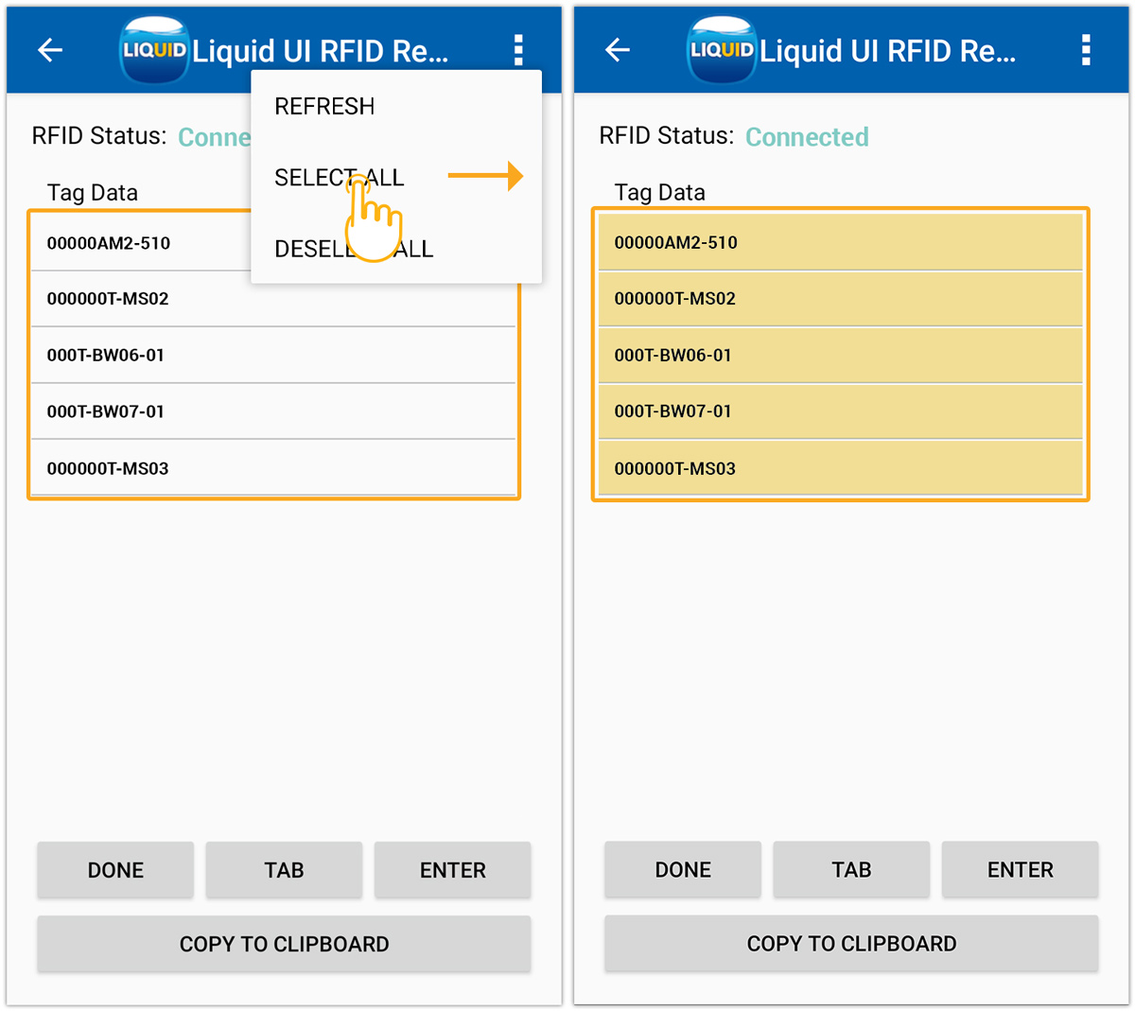Deselect the highlighted 000000T-MS03 tag
Image resolution: width=1135 pixels, height=1011 pixels.
click(838, 468)
